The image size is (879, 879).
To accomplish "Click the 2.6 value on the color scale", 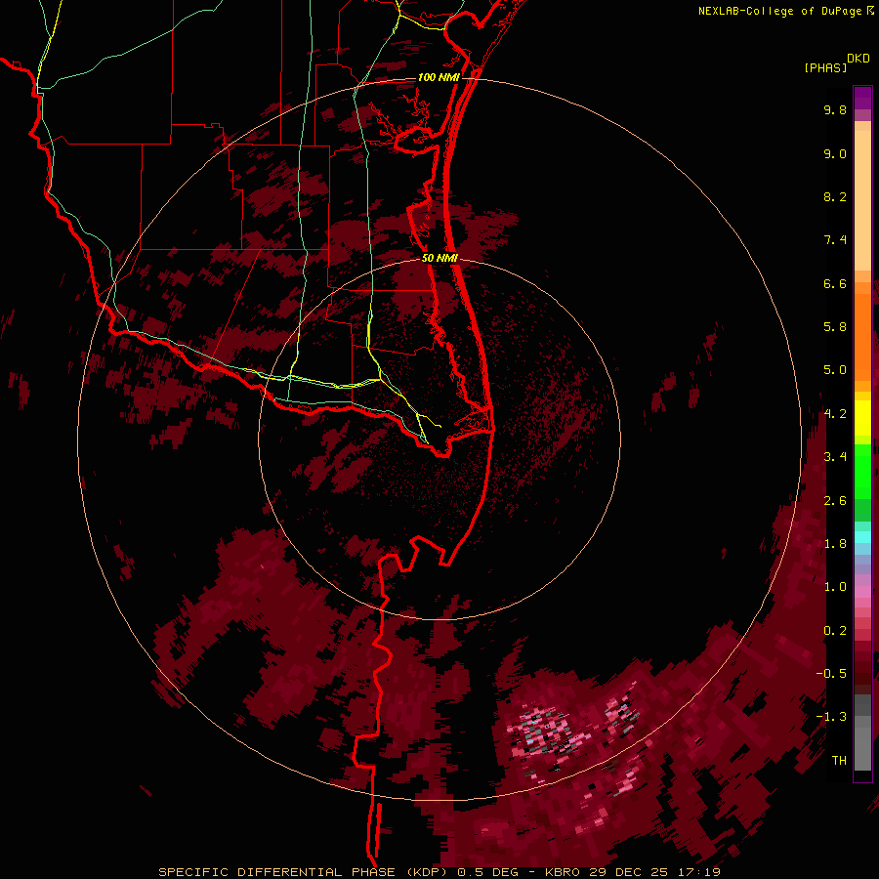I will tap(835, 501).
